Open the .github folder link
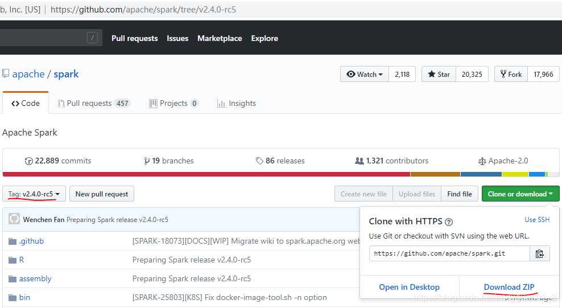562x308 pixels. click(x=31, y=241)
